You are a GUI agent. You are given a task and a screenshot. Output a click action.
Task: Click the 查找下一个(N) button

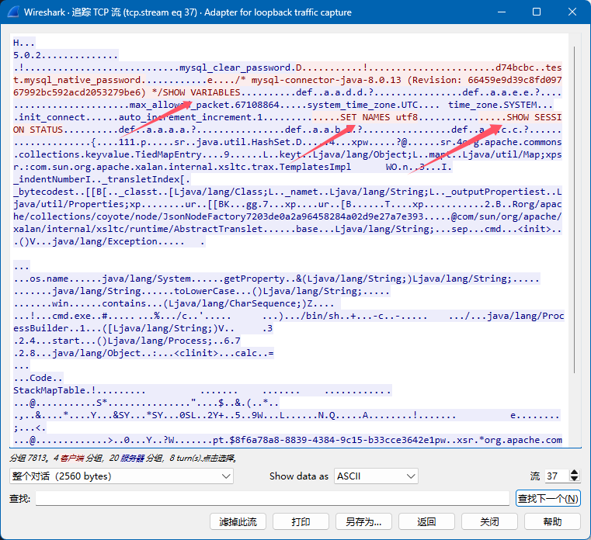pyautogui.click(x=548, y=498)
